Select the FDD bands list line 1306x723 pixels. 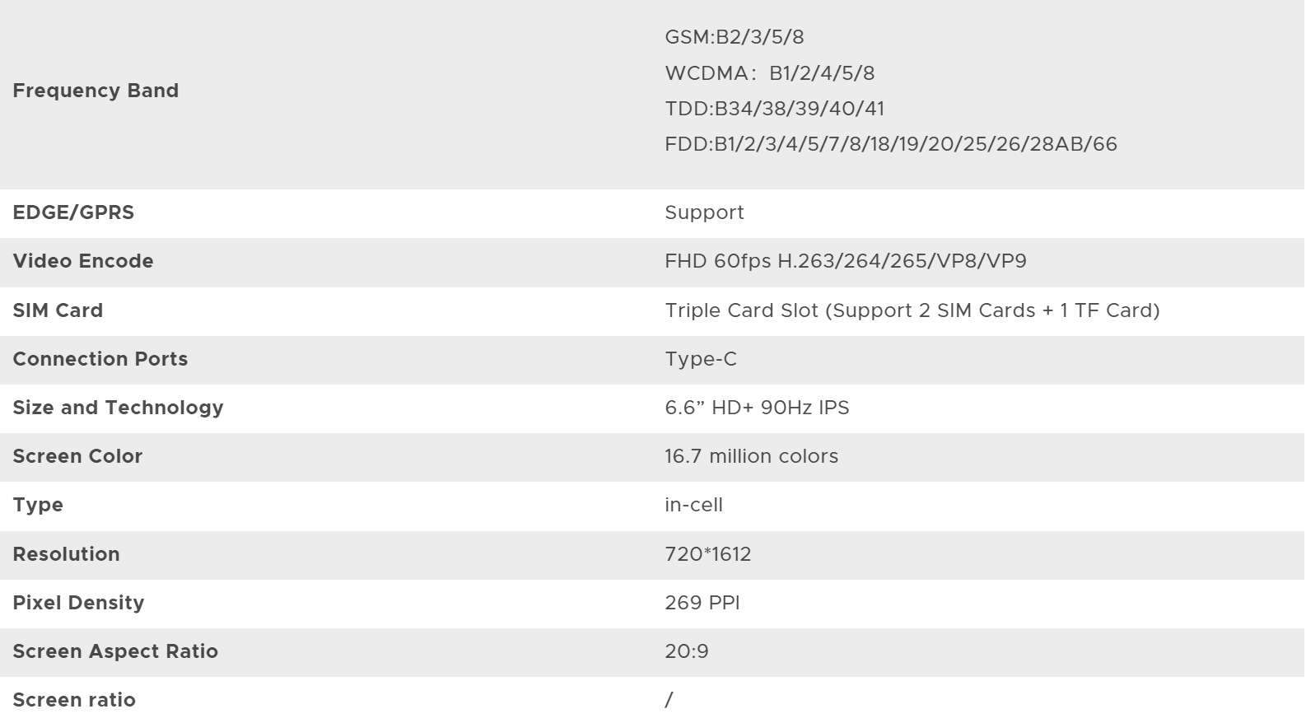tap(890, 144)
